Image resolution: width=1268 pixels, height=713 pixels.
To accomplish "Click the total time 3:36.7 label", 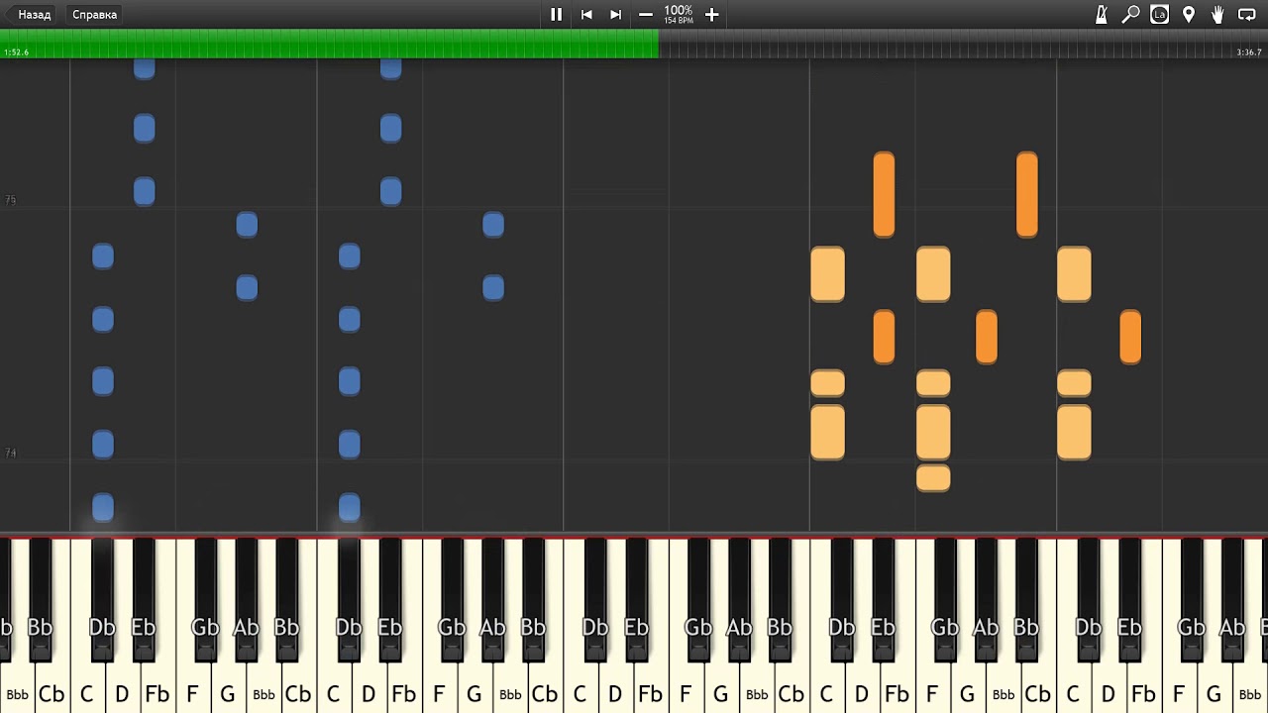I will (x=1249, y=52).
